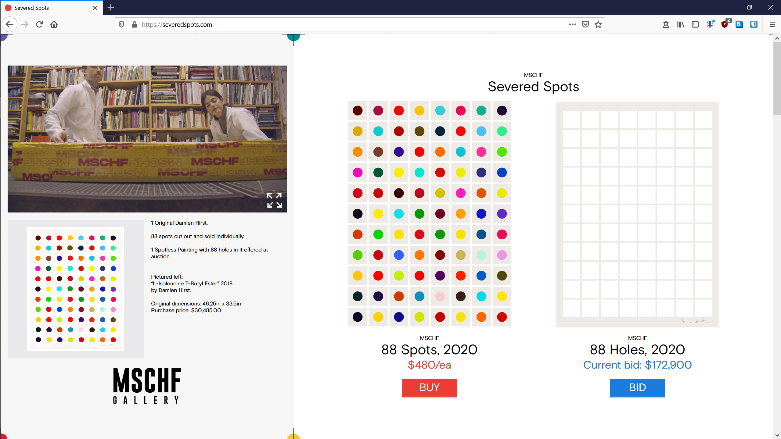Click the red BUY button
This screenshot has height=439, width=781.
pos(429,387)
